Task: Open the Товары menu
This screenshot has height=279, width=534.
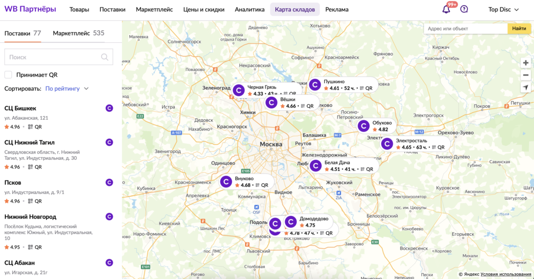Action: [79, 9]
